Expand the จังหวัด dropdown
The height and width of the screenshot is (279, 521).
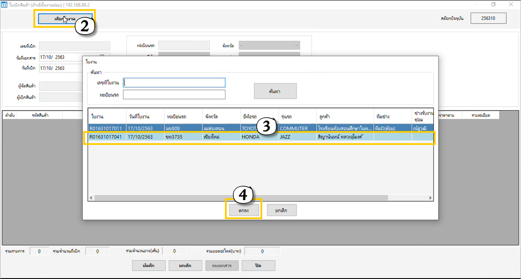(296, 46)
